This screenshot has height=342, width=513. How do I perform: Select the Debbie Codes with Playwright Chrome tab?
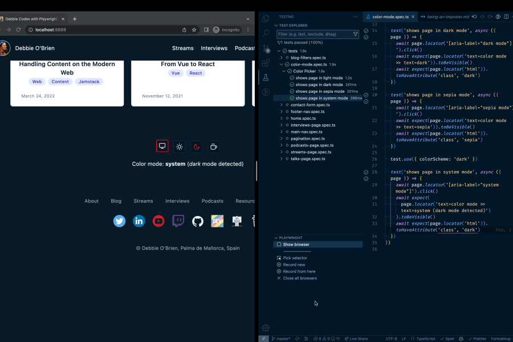31,19
